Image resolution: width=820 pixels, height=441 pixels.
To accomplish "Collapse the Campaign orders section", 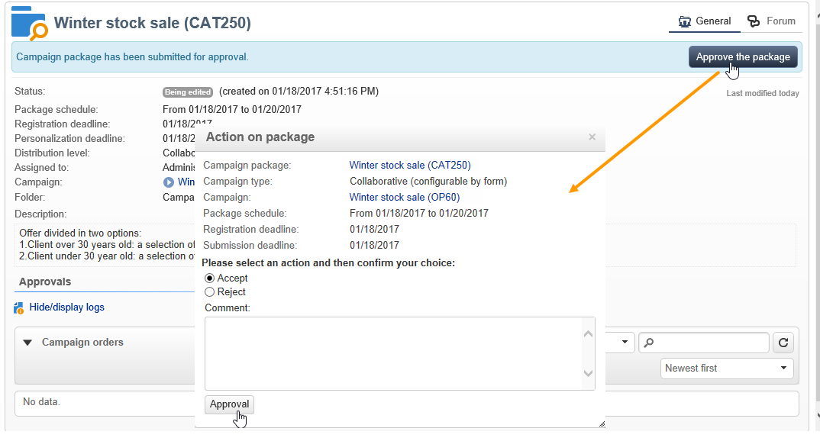I will click(x=27, y=343).
